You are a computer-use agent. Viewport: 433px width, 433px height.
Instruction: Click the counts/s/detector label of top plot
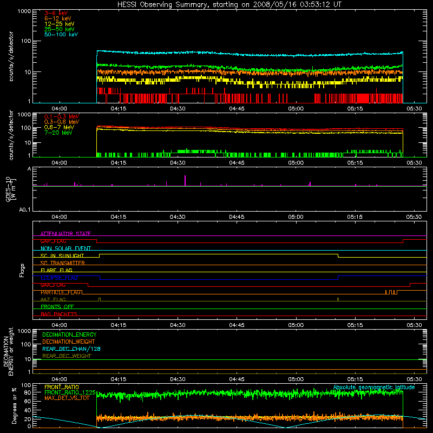[x=11, y=56]
